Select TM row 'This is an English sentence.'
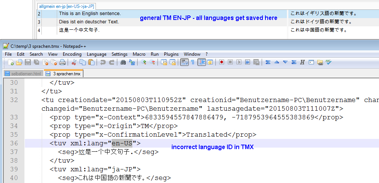Image resolution: width=379 pixels, height=183 pixels. [90, 14]
